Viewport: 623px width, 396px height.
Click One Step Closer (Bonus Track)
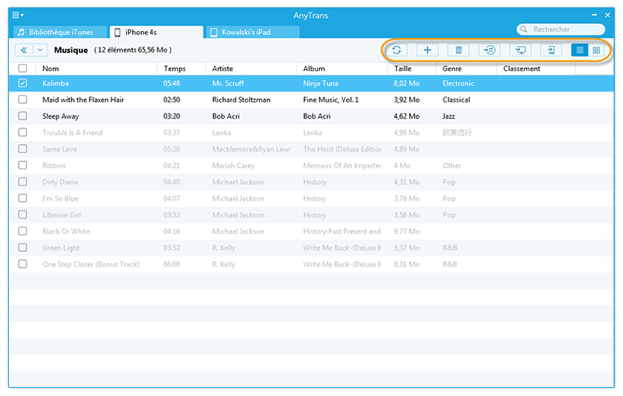(91, 264)
